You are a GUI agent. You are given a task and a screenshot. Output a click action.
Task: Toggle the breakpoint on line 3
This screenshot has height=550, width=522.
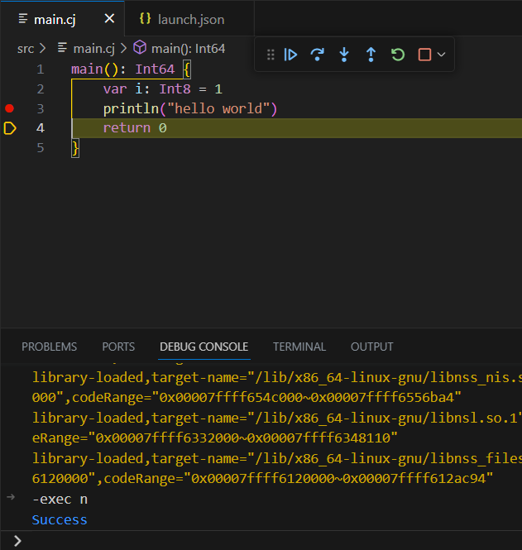(x=10, y=108)
